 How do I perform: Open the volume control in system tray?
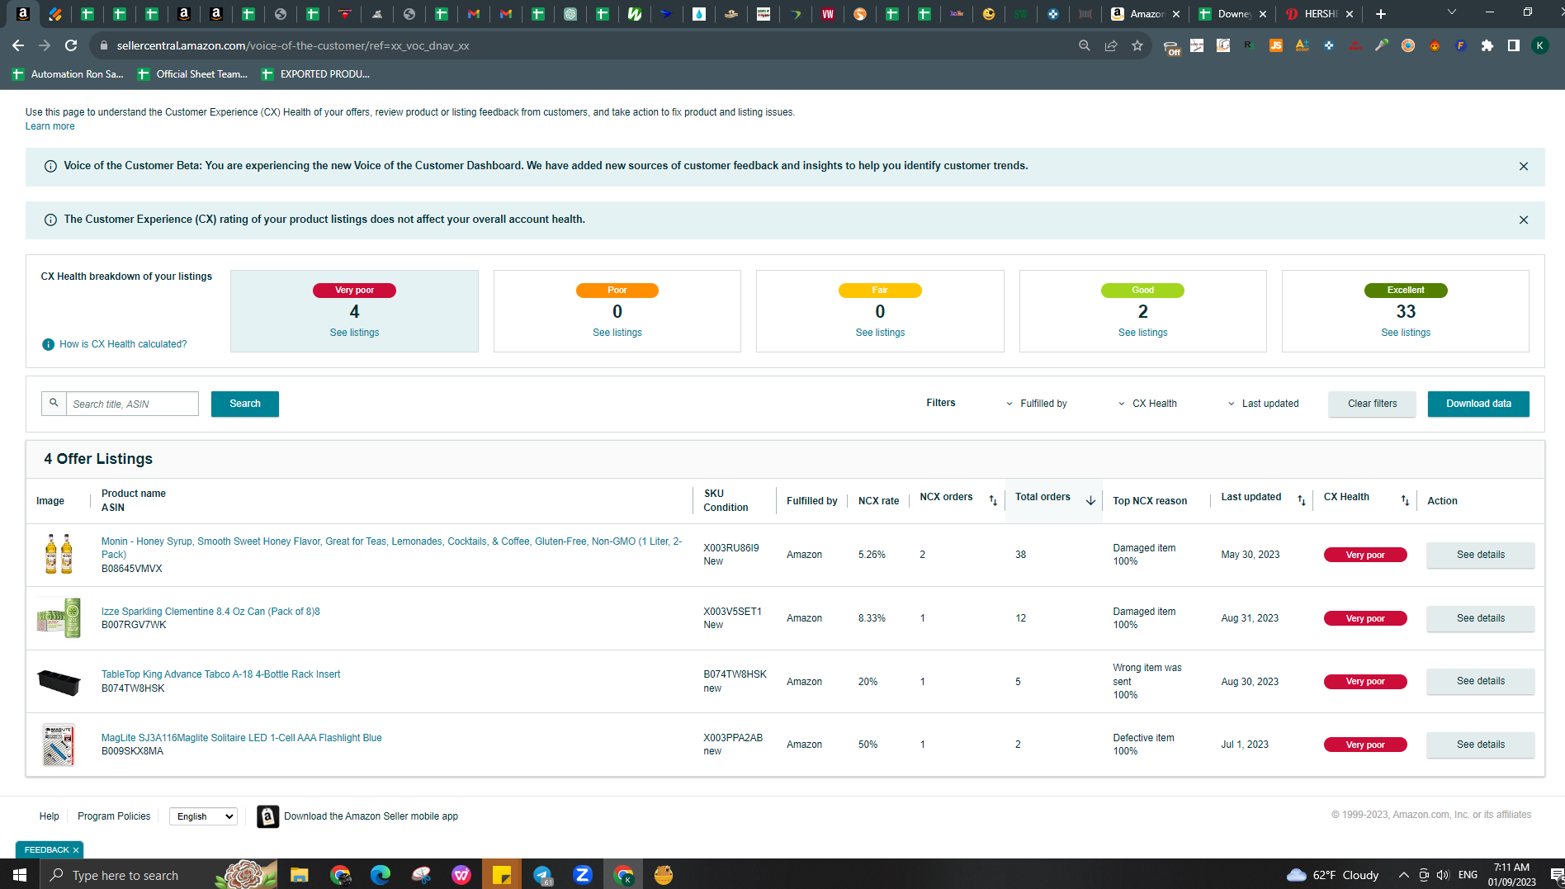click(x=1443, y=875)
